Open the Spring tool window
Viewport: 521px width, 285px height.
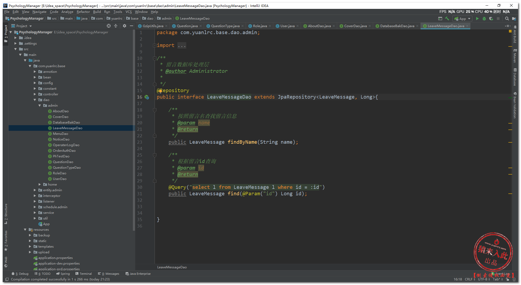[x=63, y=274]
